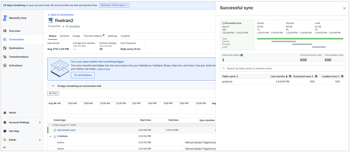
Task: Click the Alerts warning icon
Action: pos(5,113)
